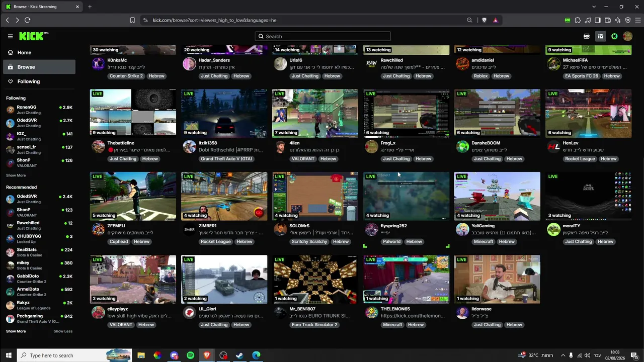The height and width of the screenshot is (362, 644).
Task: Go to the Kick logo homepage
Action: pos(33,36)
